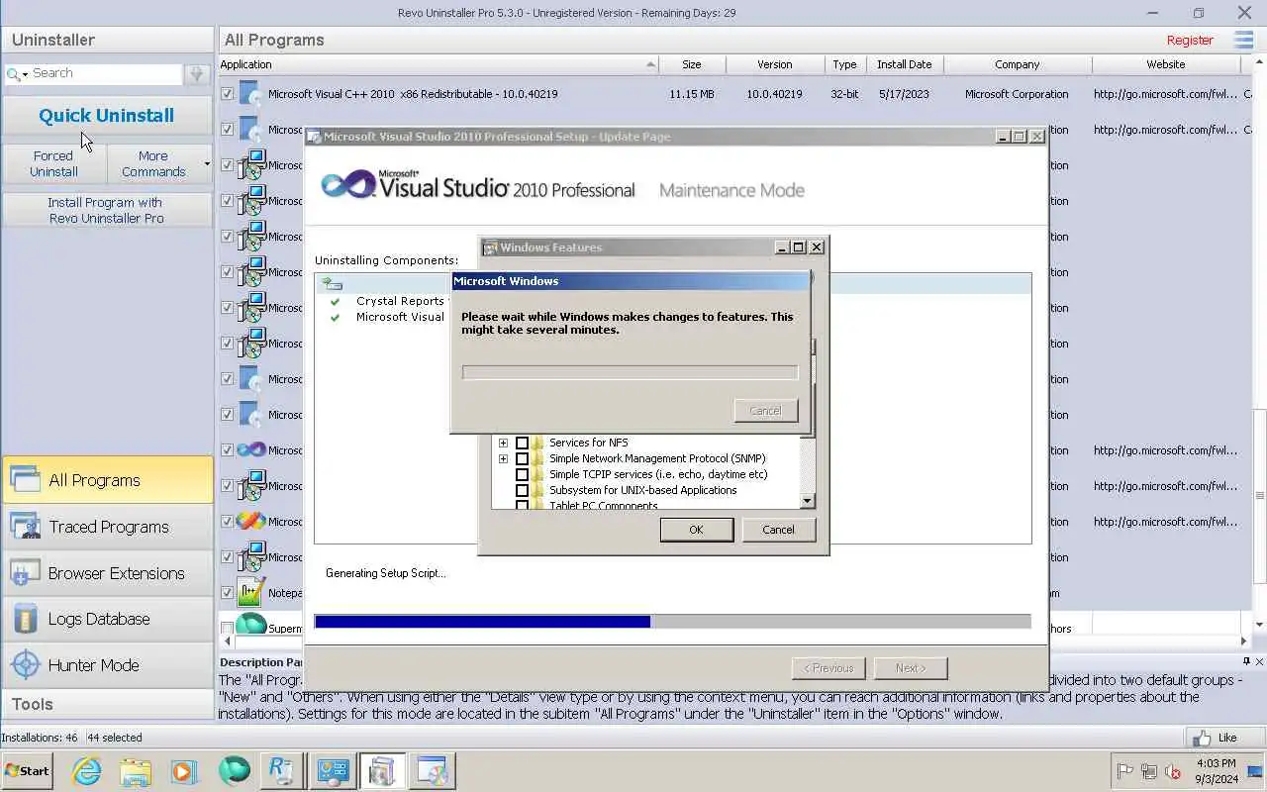Click the clear button beside the search field

(x=197, y=74)
